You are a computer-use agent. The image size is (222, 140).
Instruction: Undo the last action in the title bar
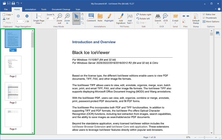click(x=18, y=3)
